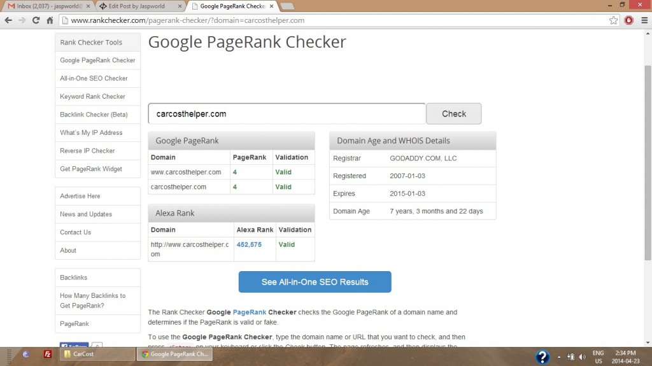Open a new tab button
652x366 pixels.
[287, 6]
